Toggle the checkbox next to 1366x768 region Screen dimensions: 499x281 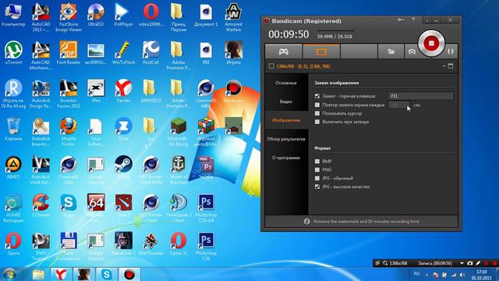click(271, 66)
